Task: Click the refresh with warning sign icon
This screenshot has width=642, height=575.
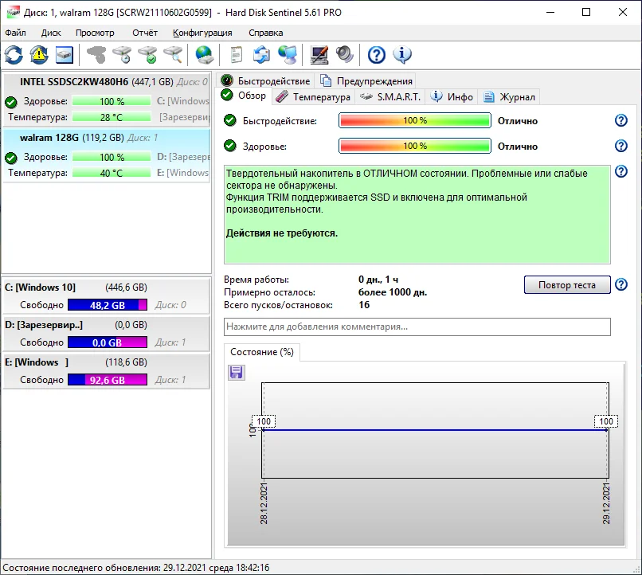Action: (x=39, y=55)
